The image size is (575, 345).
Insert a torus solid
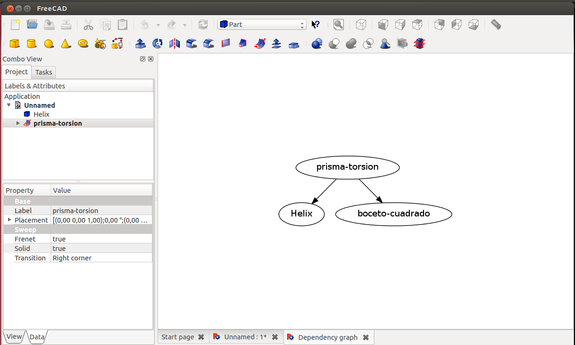[x=83, y=43]
